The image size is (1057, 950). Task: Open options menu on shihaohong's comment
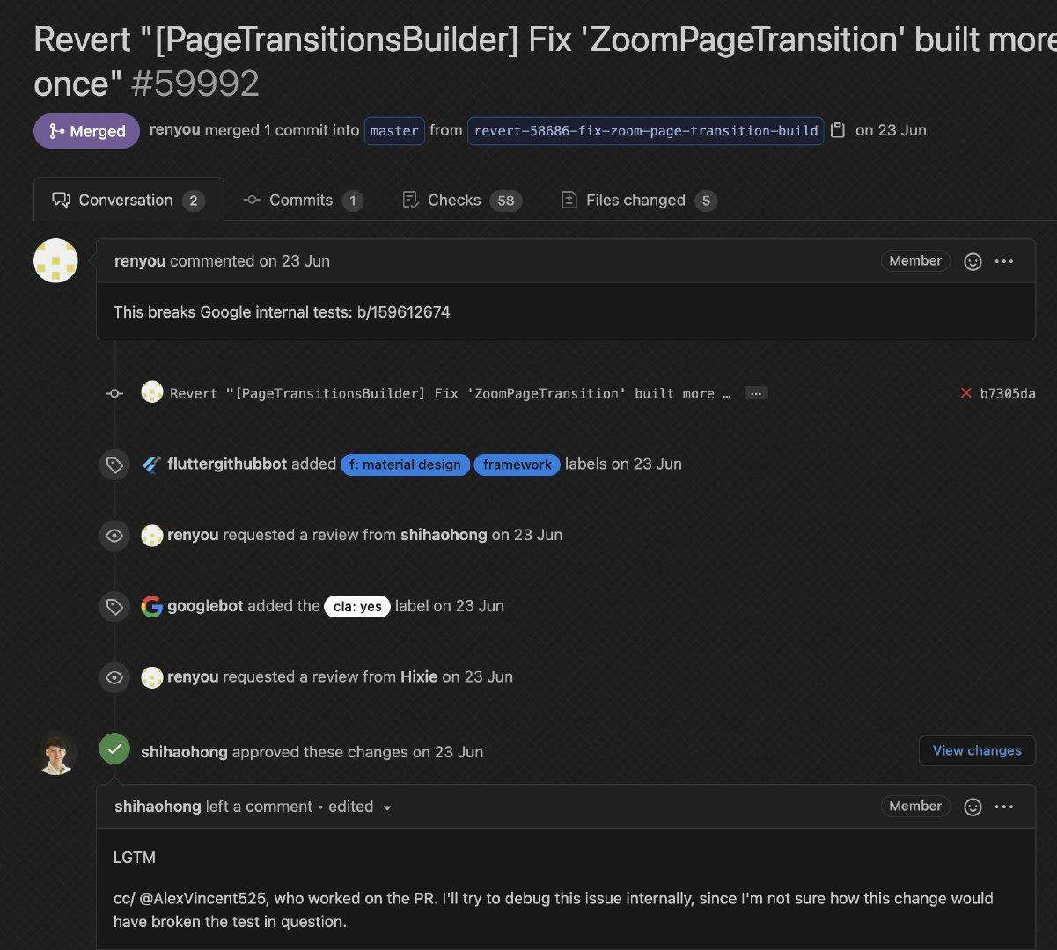1004,807
